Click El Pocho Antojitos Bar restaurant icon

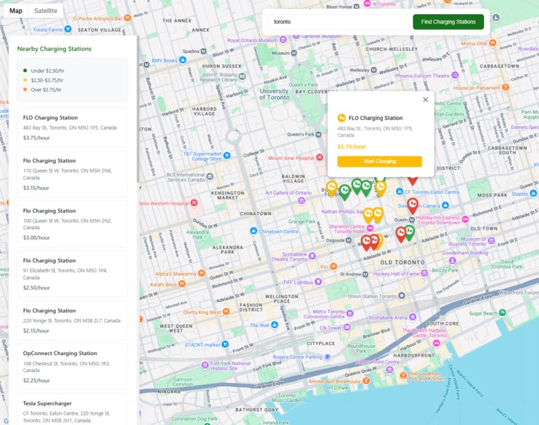128,18
